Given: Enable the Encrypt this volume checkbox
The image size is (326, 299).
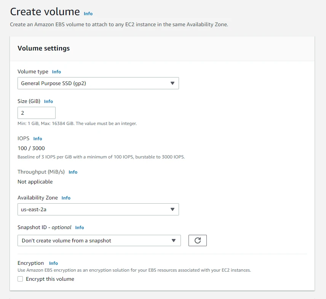Looking at the screenshot, I should click(20, 279).
